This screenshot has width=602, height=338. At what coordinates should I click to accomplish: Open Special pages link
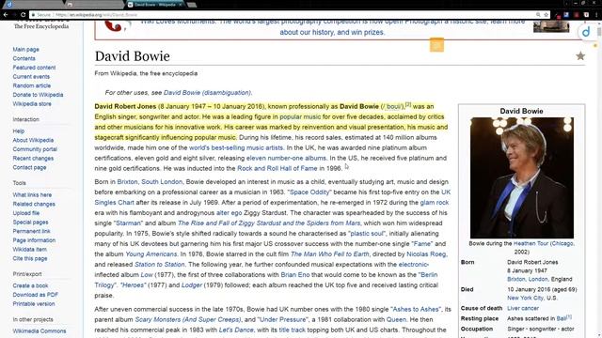point(30,223)
